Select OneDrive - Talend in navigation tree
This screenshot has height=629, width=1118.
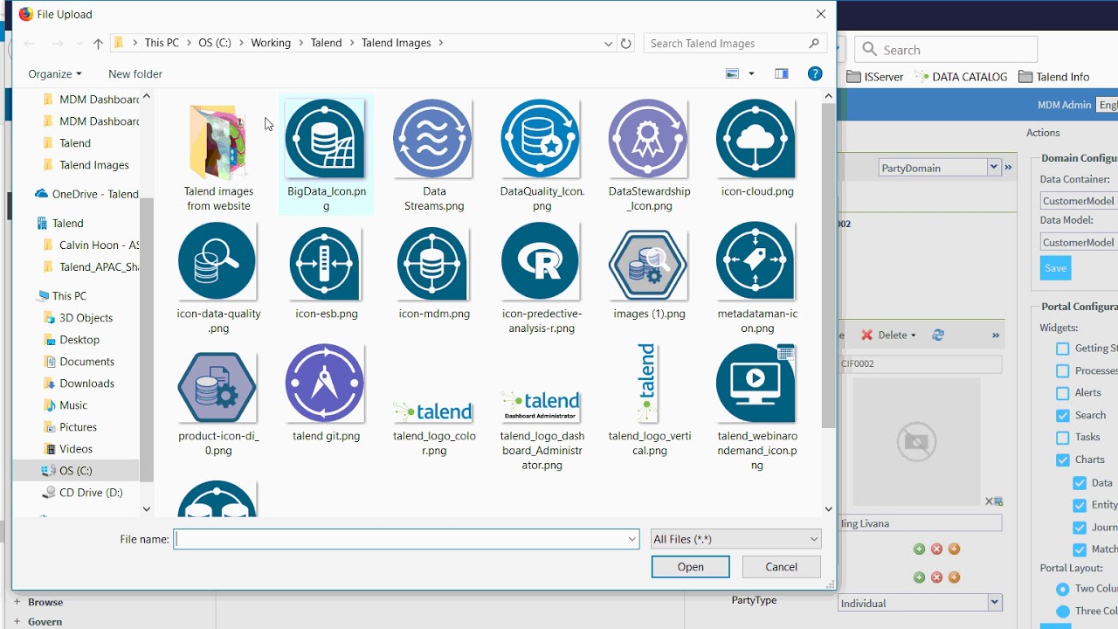tap(86, 194)
